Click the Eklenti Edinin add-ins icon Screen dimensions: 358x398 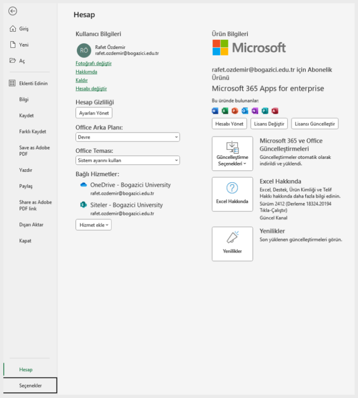(12, 83)
